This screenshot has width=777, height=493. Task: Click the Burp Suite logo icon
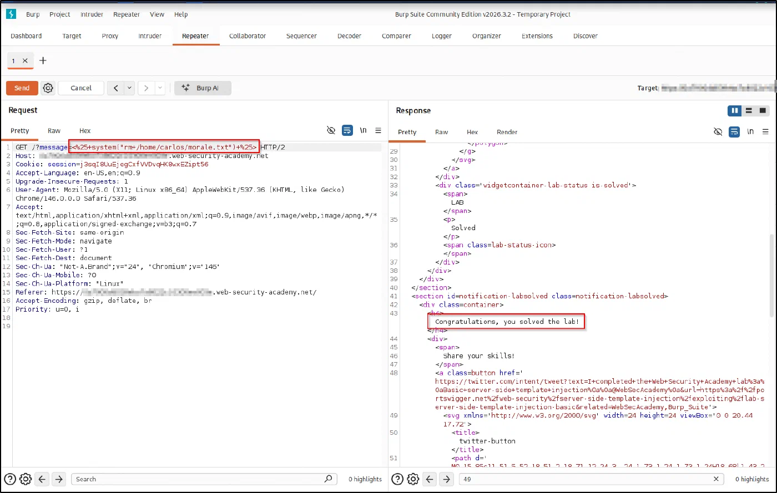(11, 14)
